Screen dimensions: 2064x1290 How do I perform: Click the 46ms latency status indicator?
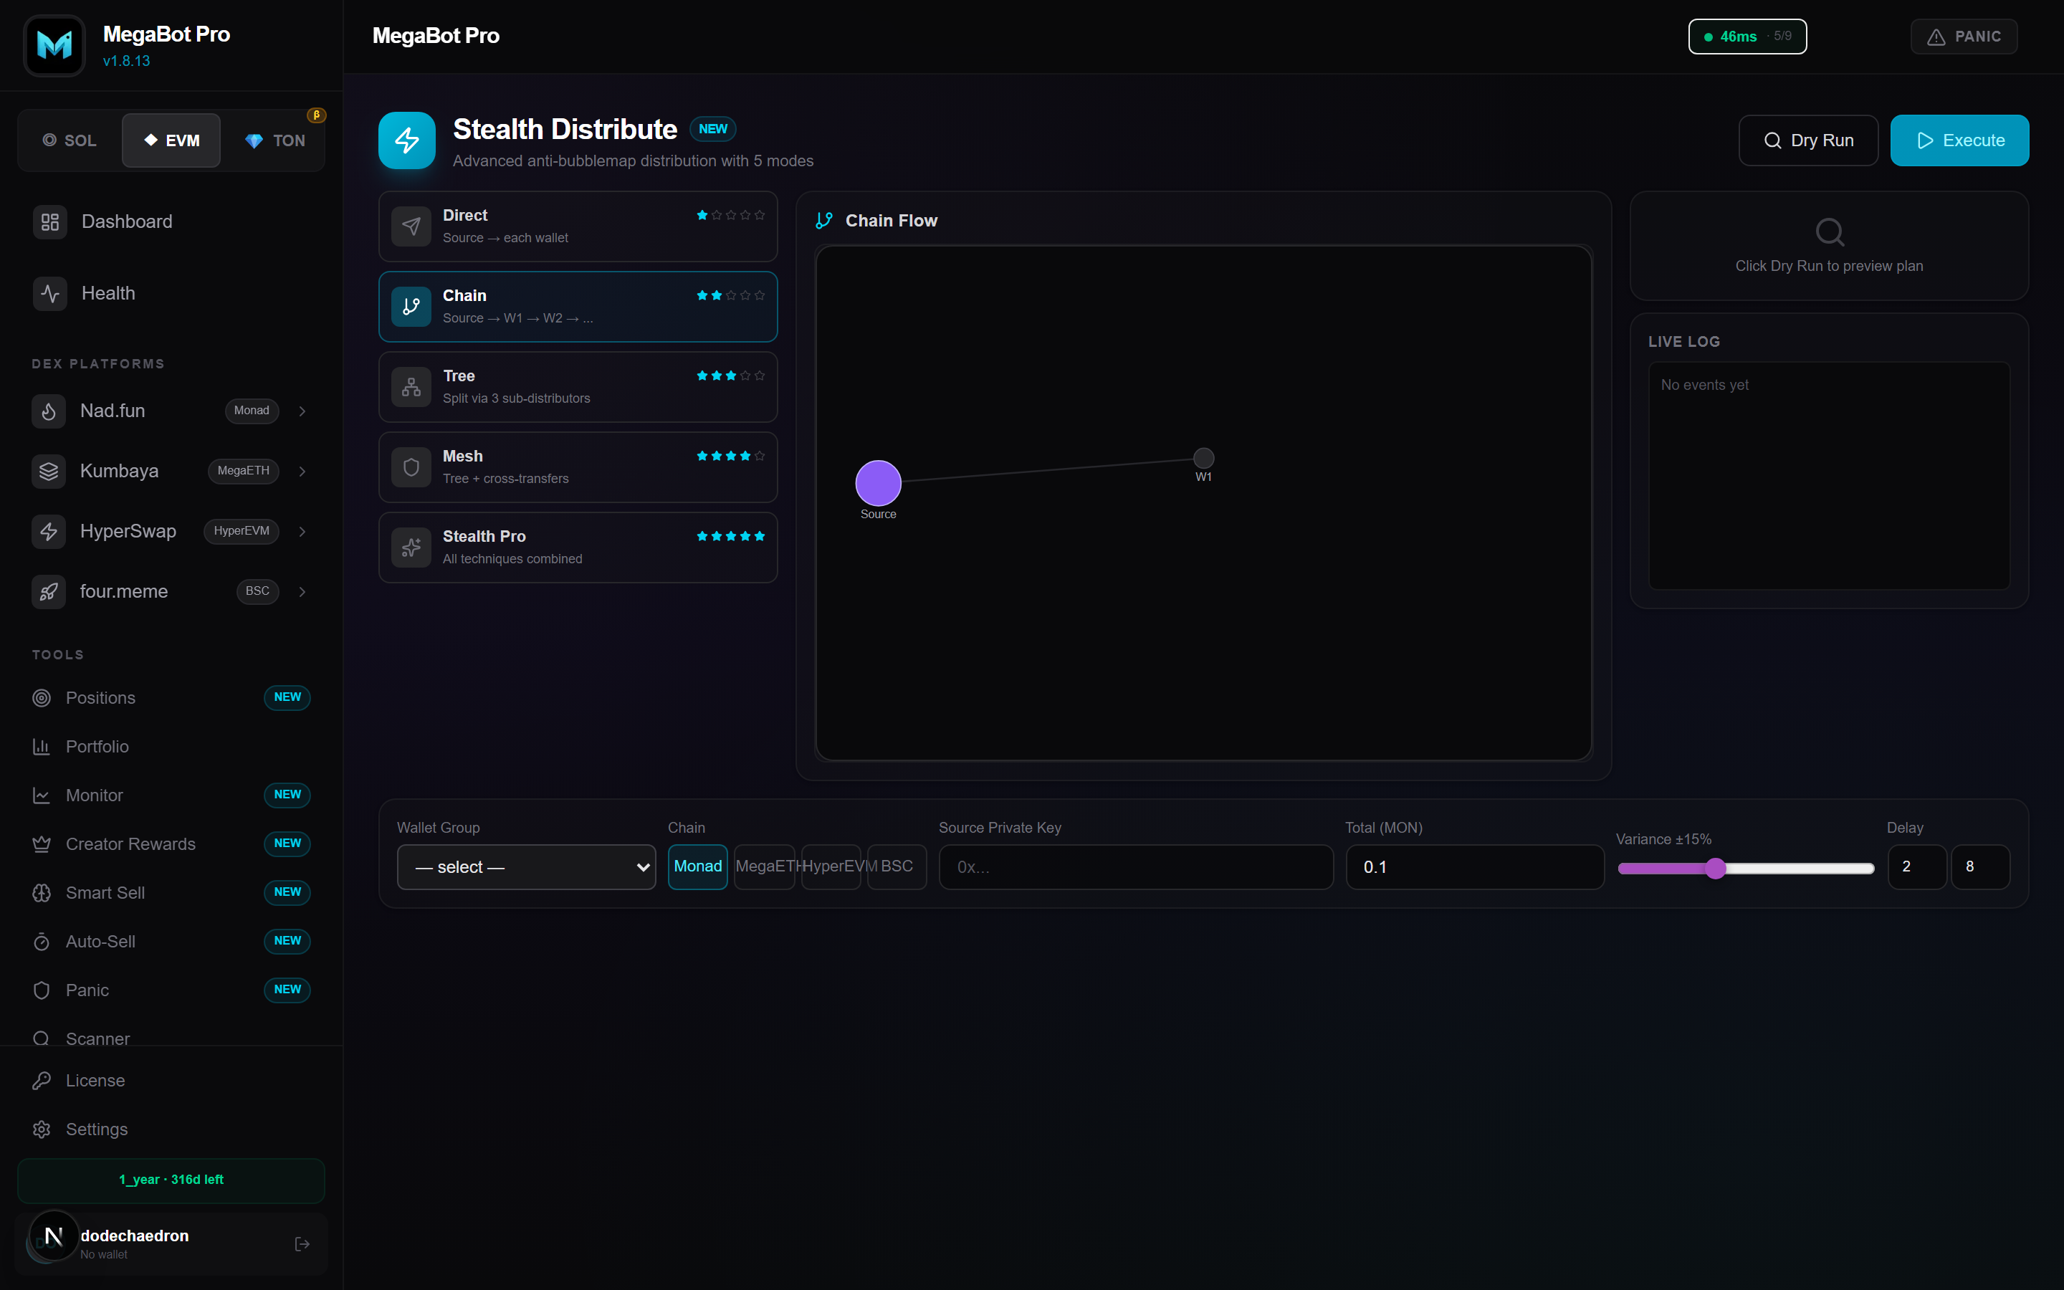pos(1747,37)
